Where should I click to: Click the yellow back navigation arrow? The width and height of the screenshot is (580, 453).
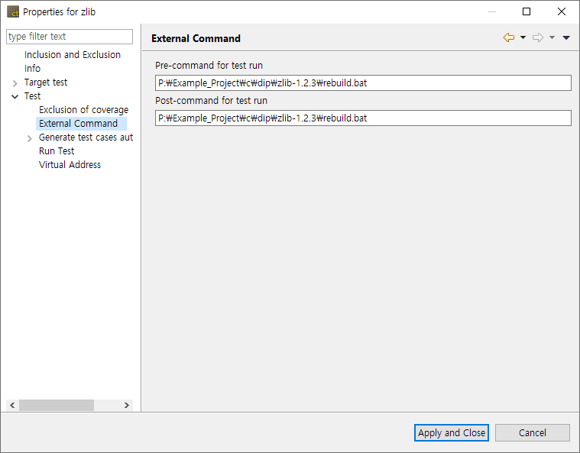pyautogui.click(x=508, y=38)
